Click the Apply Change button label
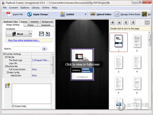 point(41,14)
